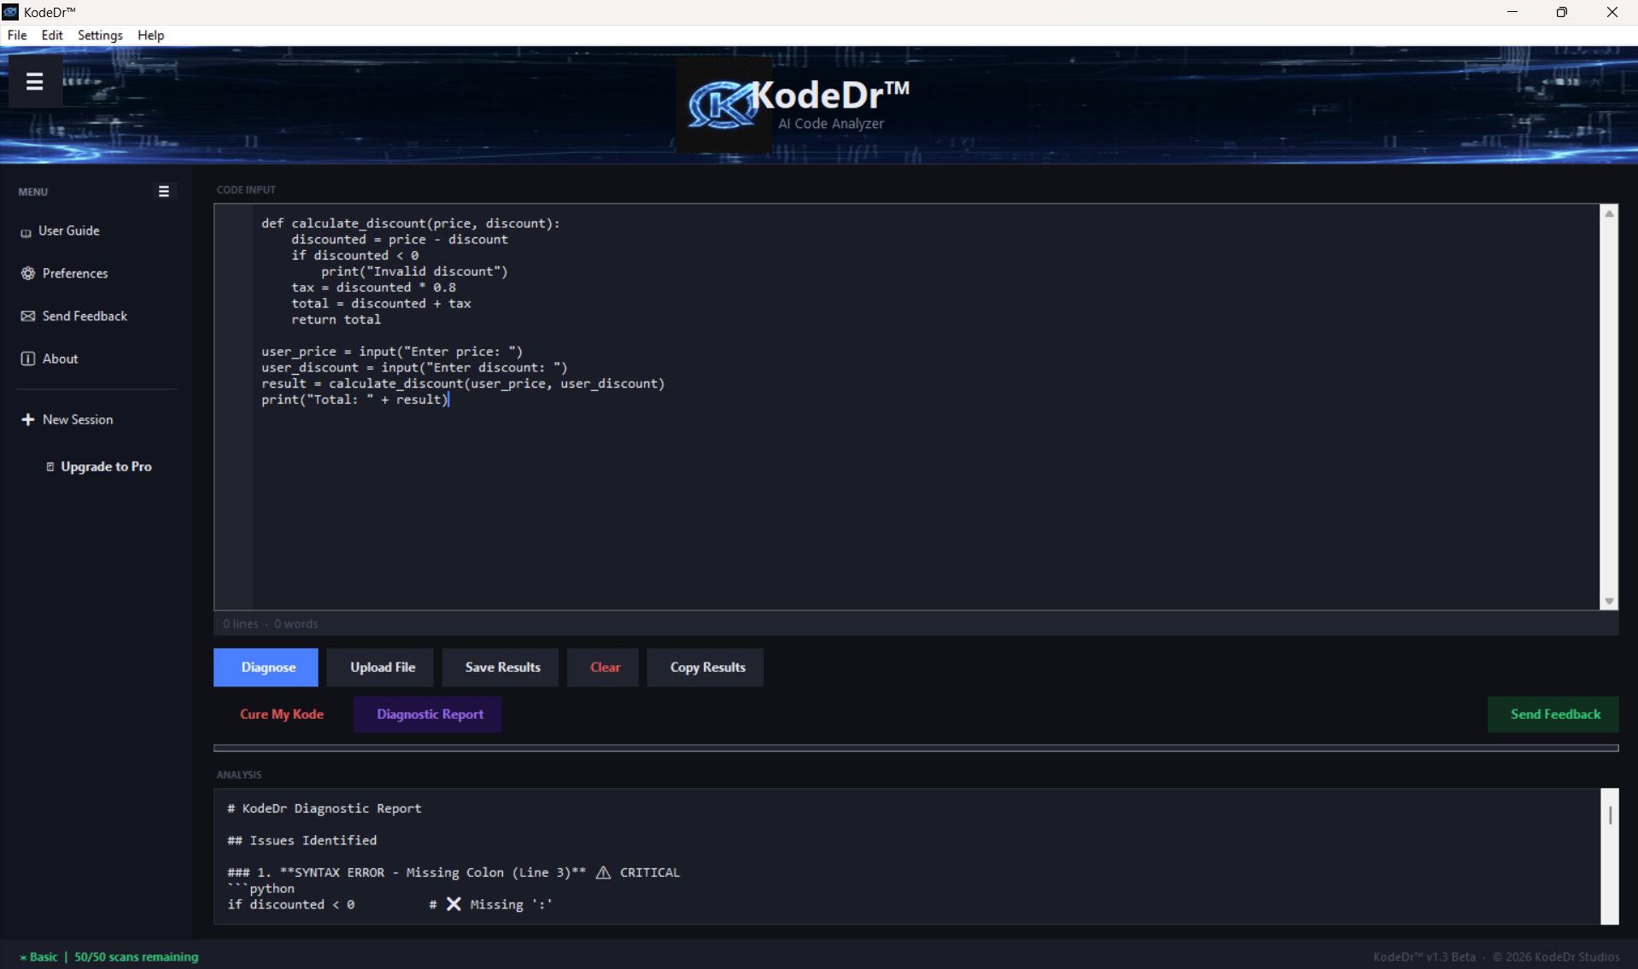Click the CRITICAL warning triangle icon in analysis
The height and width of the screenshot is (969, 1638).
click(603, 872)
